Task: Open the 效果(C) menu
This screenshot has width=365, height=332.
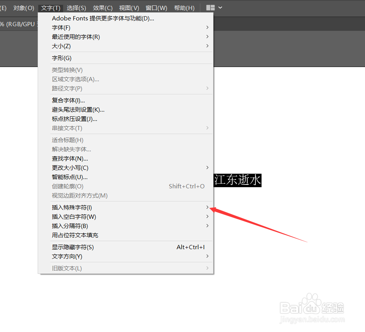Action: point(103,8)
